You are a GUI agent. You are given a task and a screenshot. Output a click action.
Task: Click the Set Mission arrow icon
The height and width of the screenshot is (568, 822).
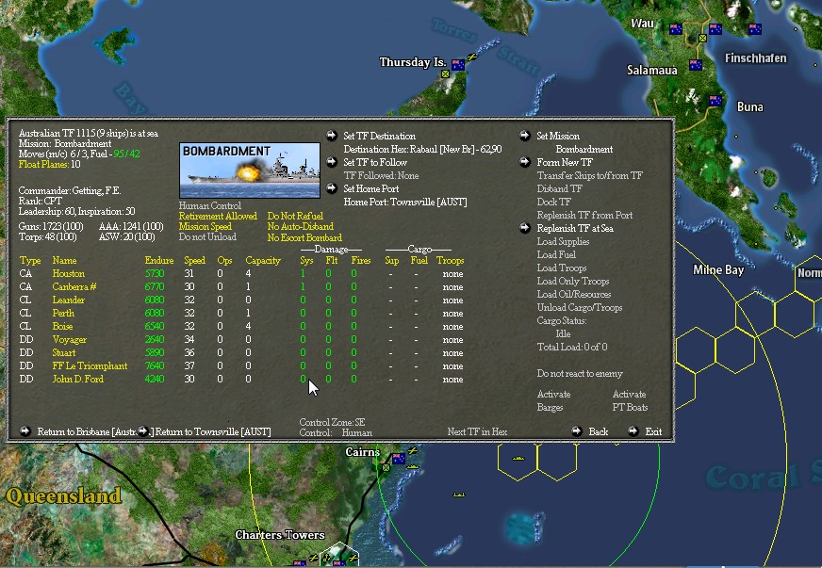tap(525, 136)
